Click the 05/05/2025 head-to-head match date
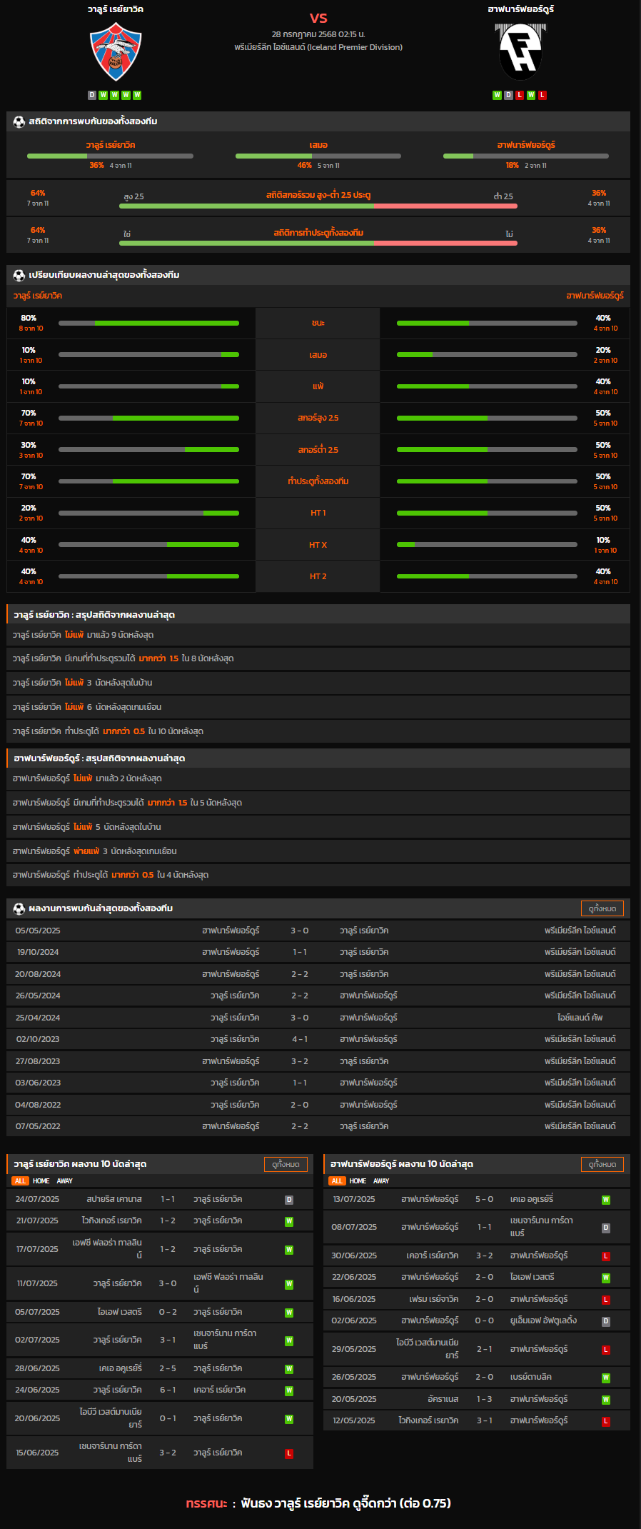This screenshot has height=1529, width=641. point(38,931)
